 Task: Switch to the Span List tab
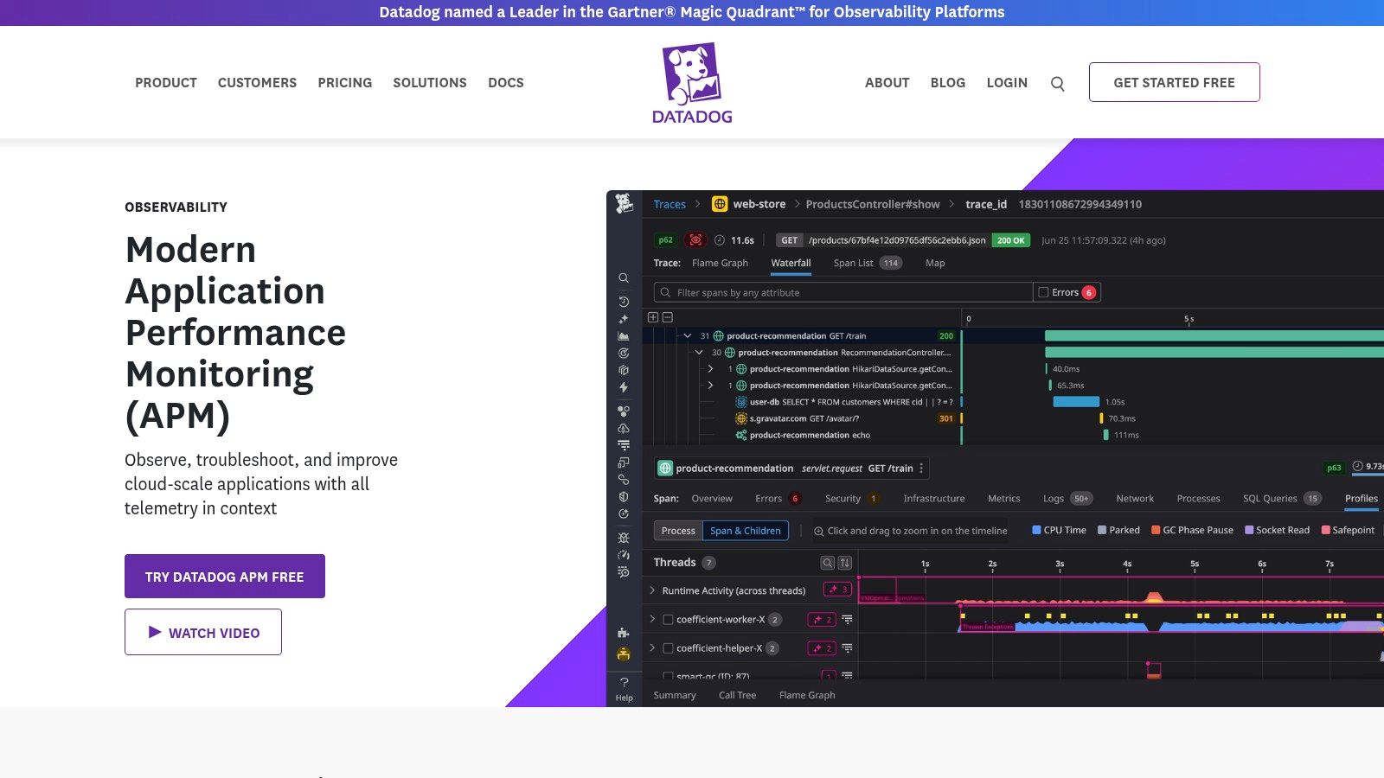point(867,263)
